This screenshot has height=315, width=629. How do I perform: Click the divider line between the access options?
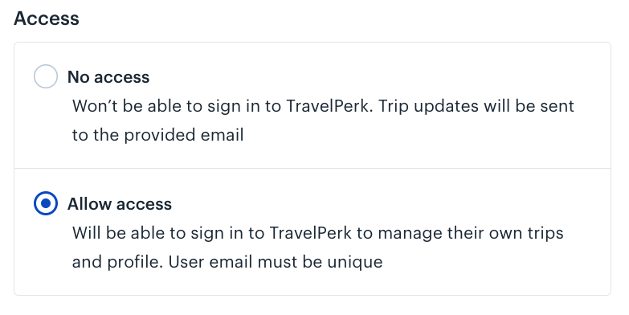pos(312,169)
